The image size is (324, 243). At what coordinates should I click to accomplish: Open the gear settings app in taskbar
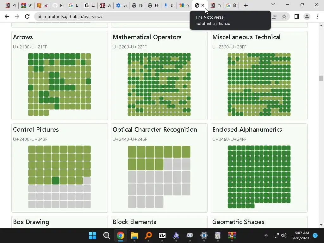click(x=204, y=235)
